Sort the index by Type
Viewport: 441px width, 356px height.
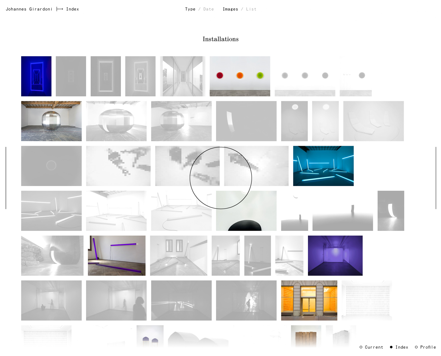point(190,9)
